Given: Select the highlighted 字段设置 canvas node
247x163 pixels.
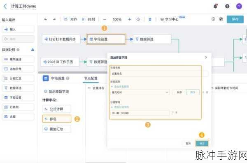Looking at the screenshot, I should tap(106, 39).
